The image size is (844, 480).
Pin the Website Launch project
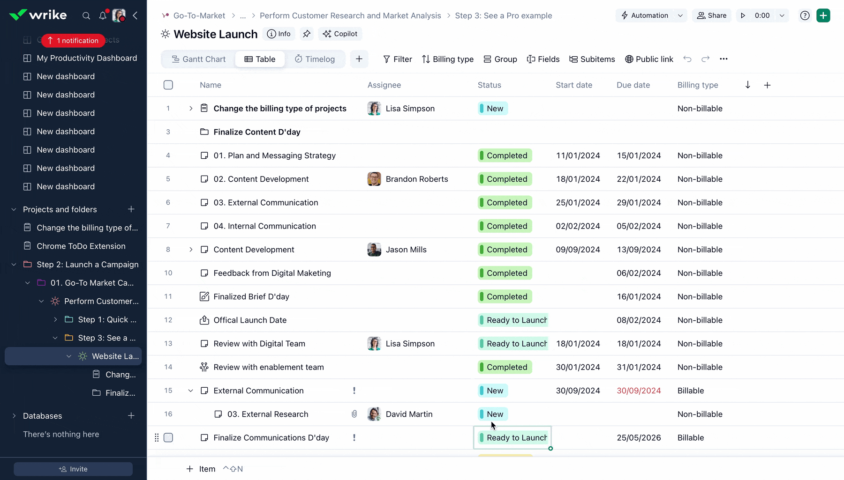[x=307, y=34]
